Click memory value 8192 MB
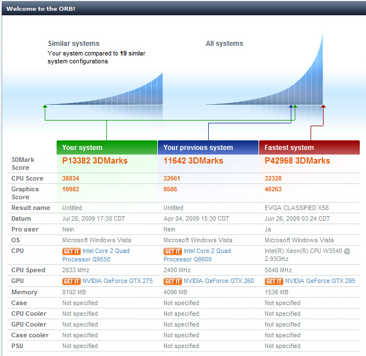 tap(74, 292)
